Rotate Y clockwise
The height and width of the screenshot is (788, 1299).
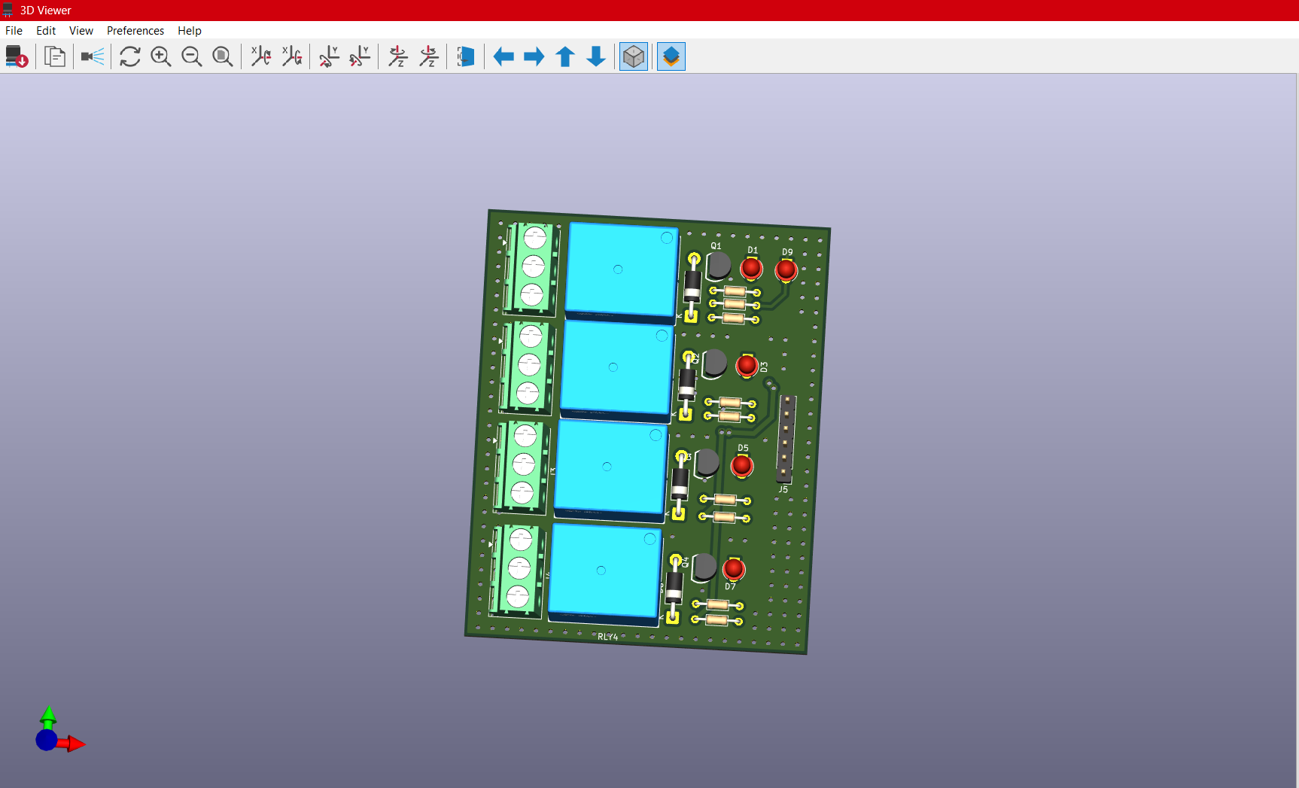pos(329,56)
